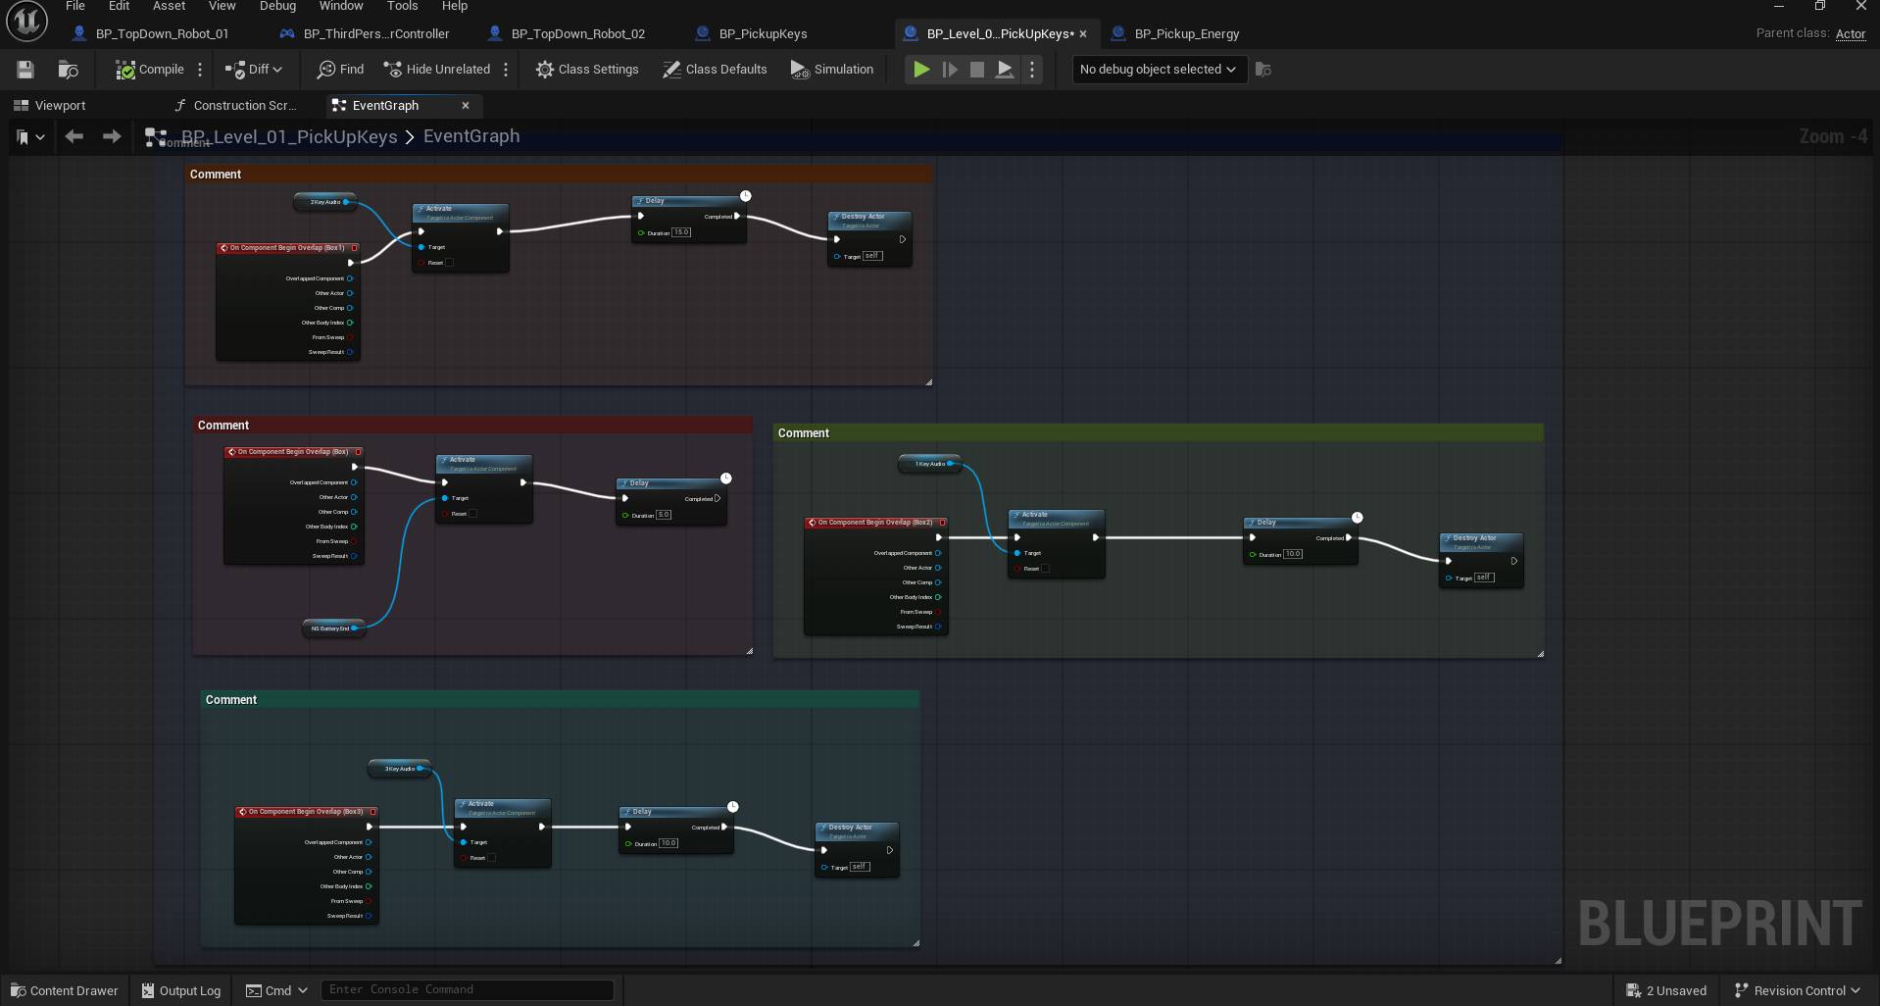Image resolution: width=1880 pixels, height=1006 pixels.
Task: Open Class Defaults
Action: coord(715,70)
